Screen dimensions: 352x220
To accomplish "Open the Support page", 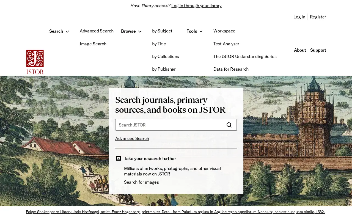I will (x=318, y=50).
